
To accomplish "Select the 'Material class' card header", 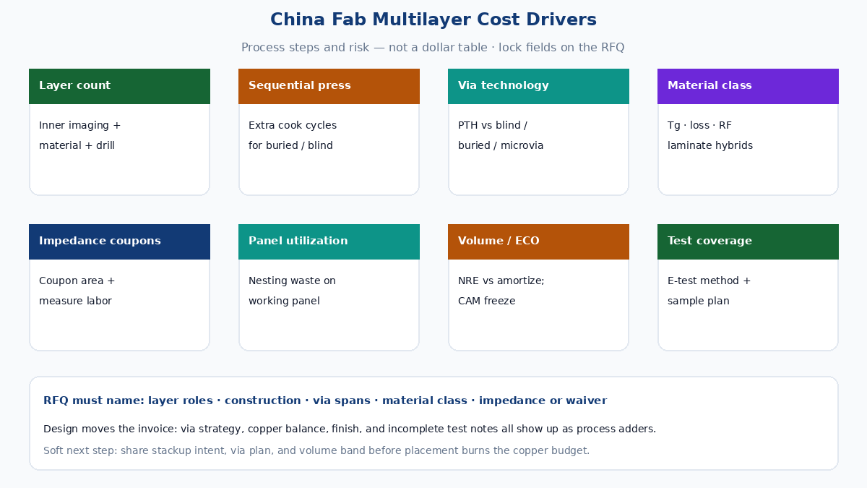I will pos(748,86).
